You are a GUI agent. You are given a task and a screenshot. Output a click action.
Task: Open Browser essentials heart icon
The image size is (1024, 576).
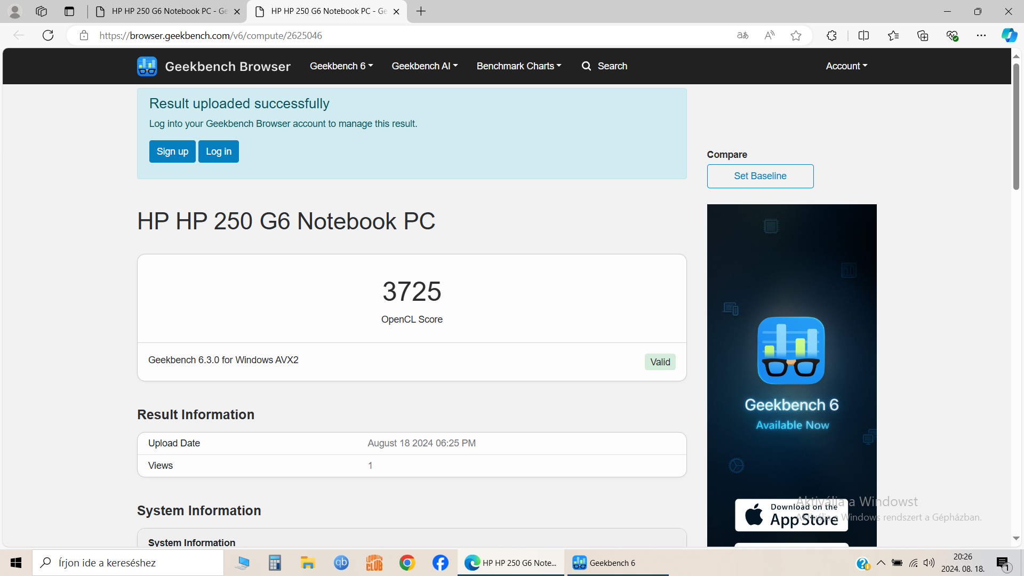tap(952, 35)
